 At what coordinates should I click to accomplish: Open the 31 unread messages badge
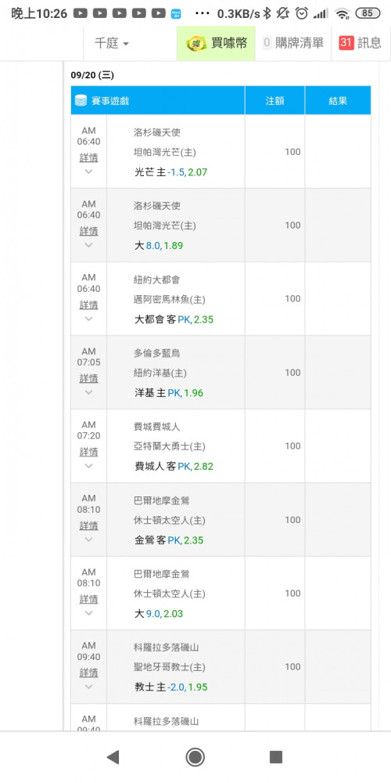pyautogui.click(x=346, y=43)
